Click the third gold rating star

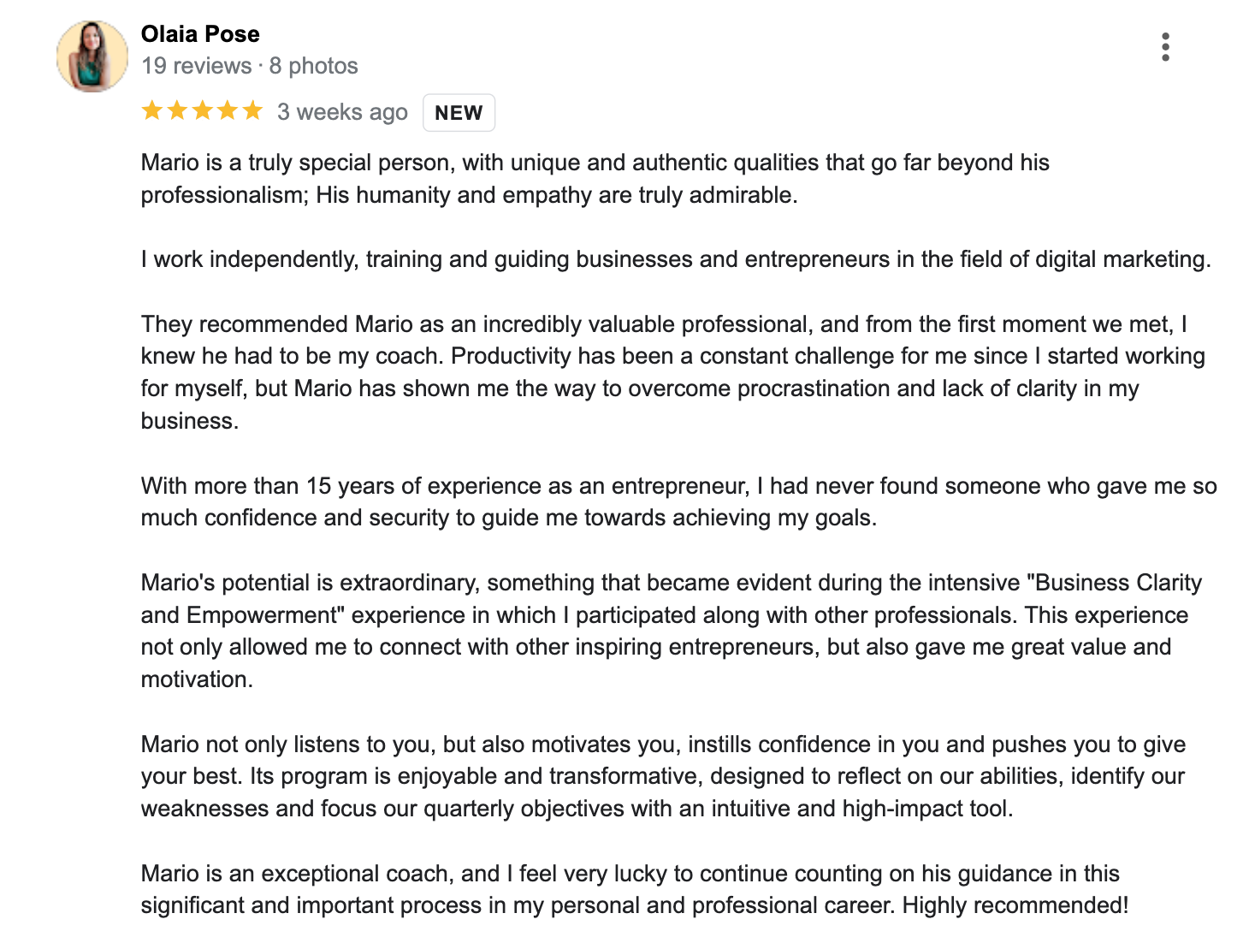tap(202, 110)
